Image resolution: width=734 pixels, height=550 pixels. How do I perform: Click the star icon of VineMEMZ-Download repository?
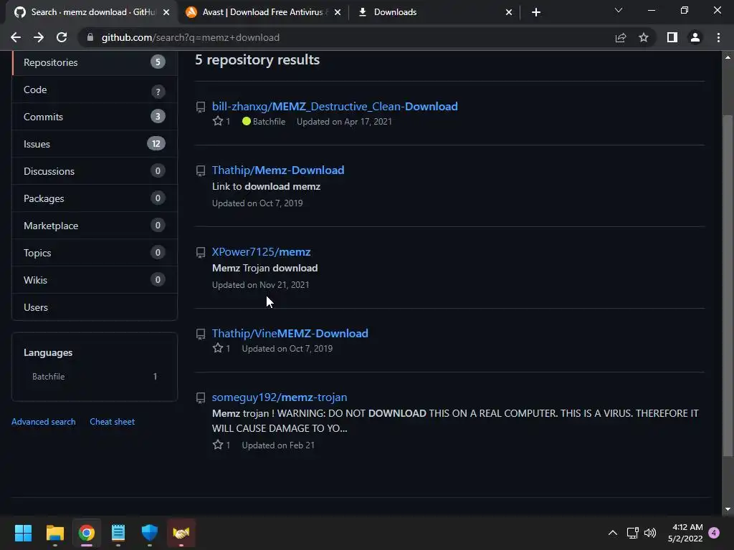point(218,348)
